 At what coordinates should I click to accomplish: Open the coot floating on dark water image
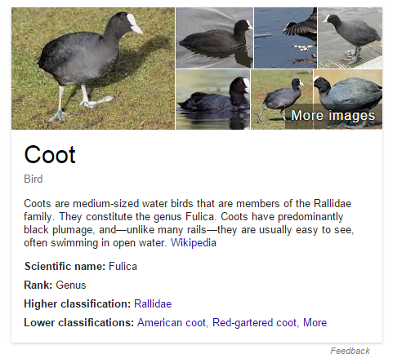[x=213, y=100]
